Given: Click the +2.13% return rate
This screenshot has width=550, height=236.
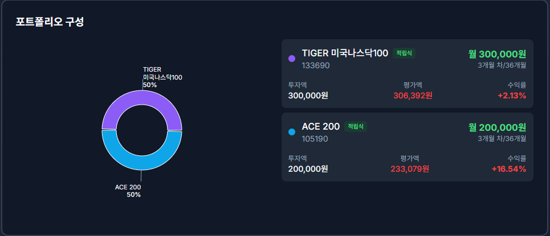Looking at the screenshot, I should pyautogui.click(x=511, y=96).
